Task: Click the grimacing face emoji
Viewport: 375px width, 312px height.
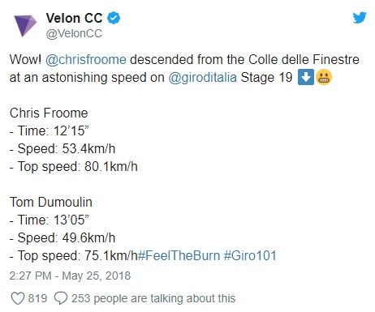Action: (x=324, y=77)
